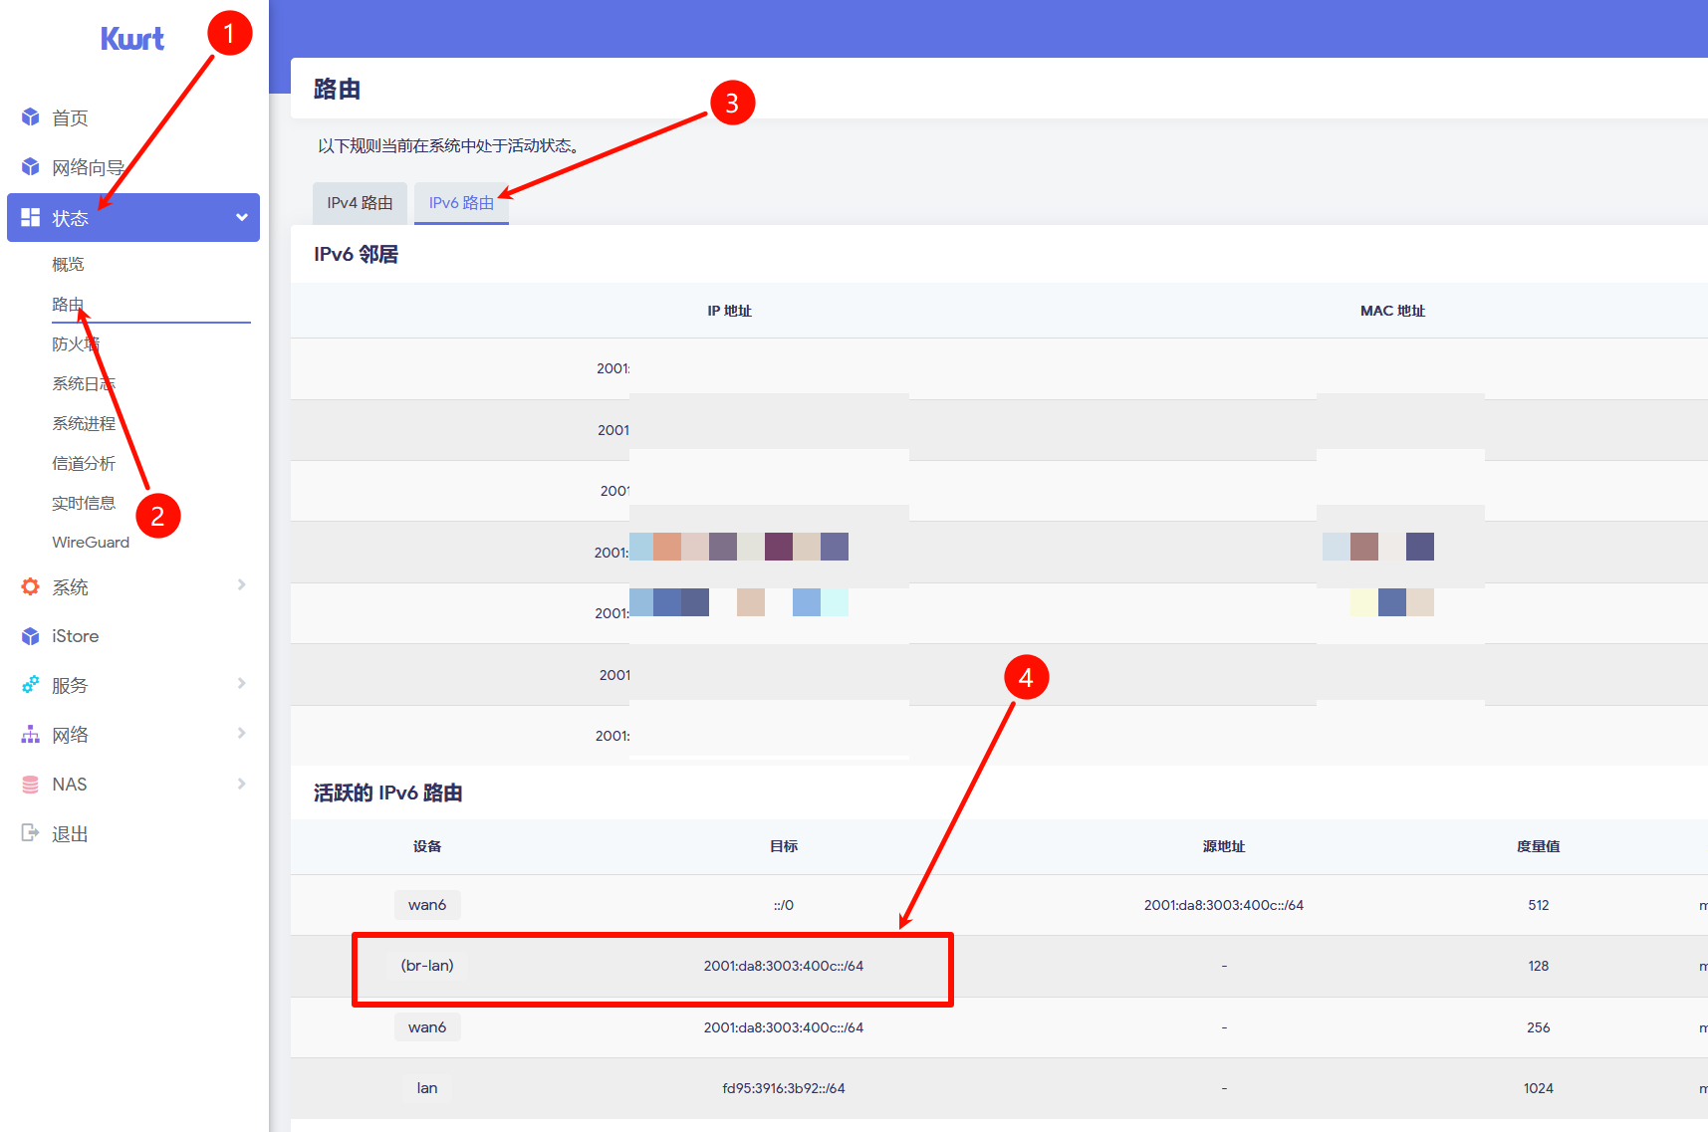Select the 网络向导 icon in sidebar
The image size is (1708, 1132).
pos(30,166)
